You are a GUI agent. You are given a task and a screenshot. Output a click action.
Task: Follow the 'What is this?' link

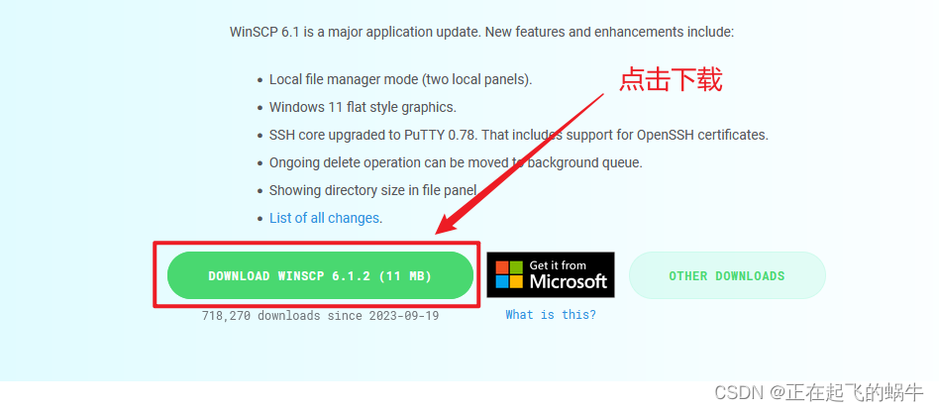coord(551,315)
